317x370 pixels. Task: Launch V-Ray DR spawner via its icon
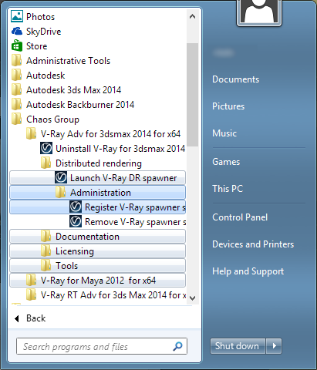[x=61, y=177]
